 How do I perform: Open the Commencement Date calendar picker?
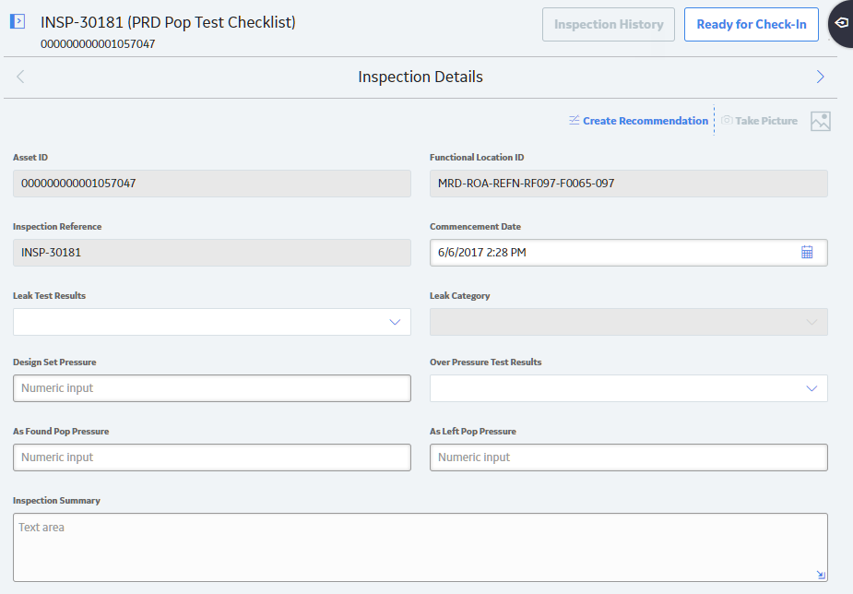[x=807, y=253]
